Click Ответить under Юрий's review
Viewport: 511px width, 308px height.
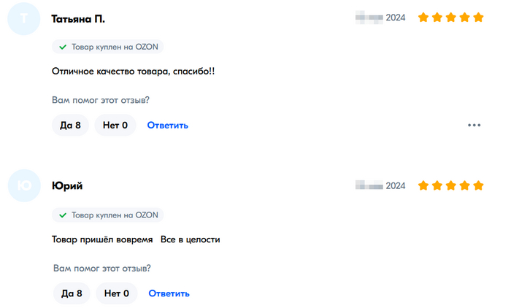pos(169,293)
